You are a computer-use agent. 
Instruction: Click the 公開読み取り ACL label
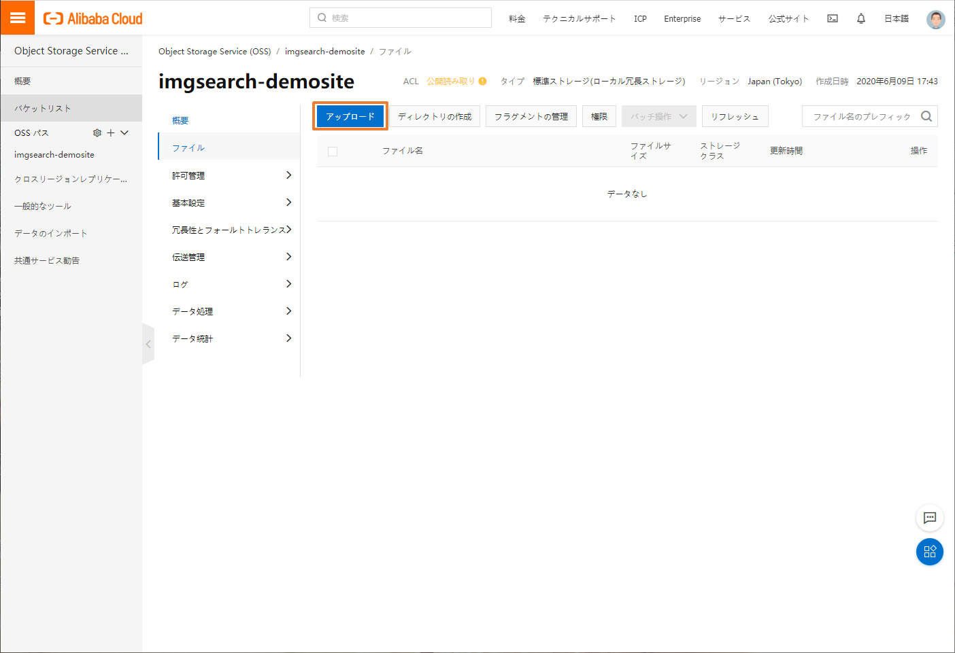point(451,81)
